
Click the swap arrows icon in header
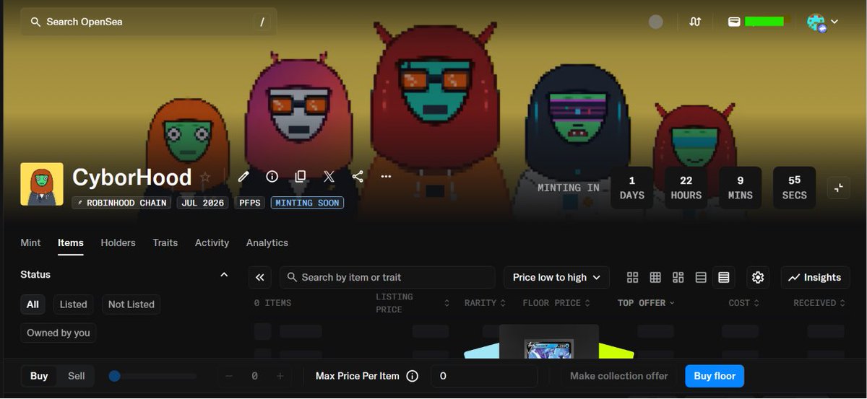tap(695, 22)
